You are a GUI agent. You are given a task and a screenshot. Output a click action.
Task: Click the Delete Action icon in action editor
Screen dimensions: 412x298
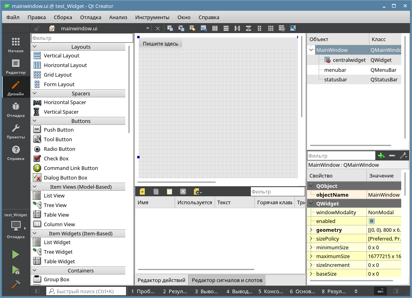pos(183,191)
